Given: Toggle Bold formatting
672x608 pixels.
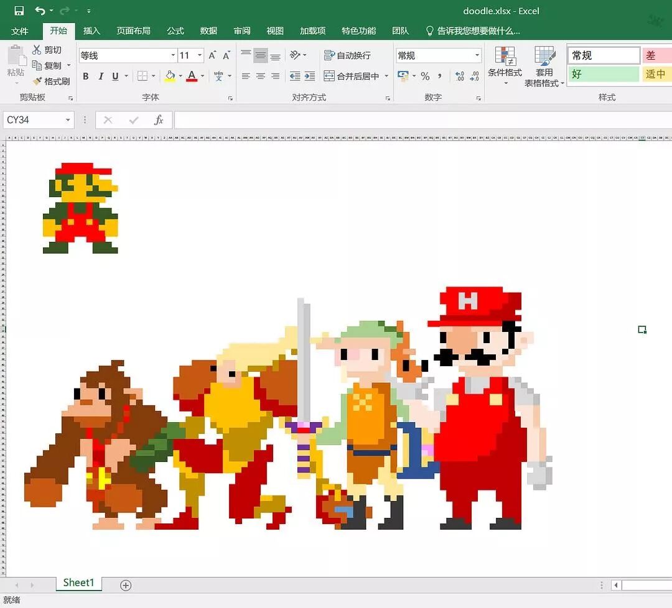Looking at the screenshot, I should coord(86,76).
